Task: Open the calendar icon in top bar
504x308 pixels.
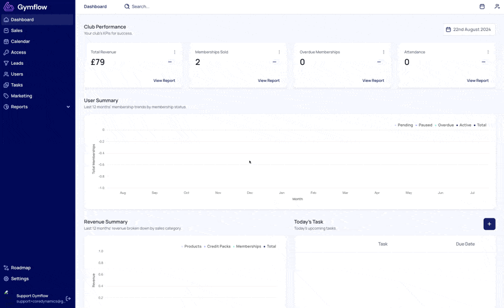Action: pos(482,6)
